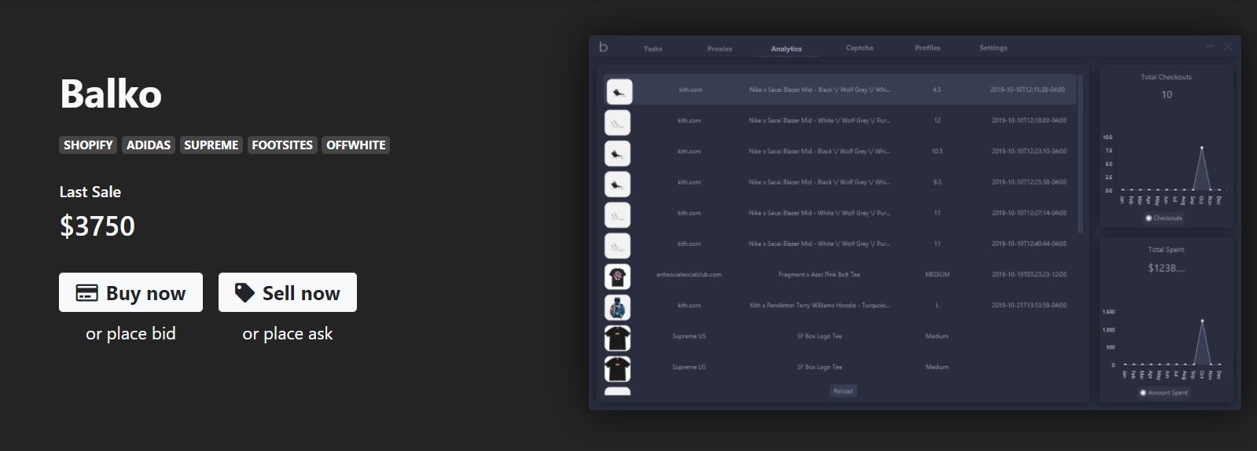Click the checkout list vertical scrollbar
The width and height of the screenshot is (1257, 451).
click(x=1080, y=154)
